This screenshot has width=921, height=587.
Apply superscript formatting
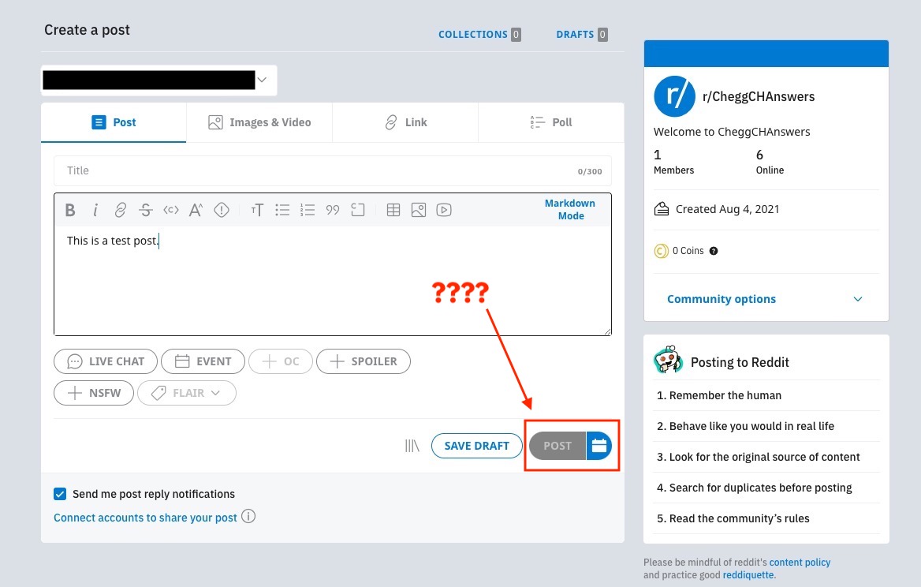(196, 210)
